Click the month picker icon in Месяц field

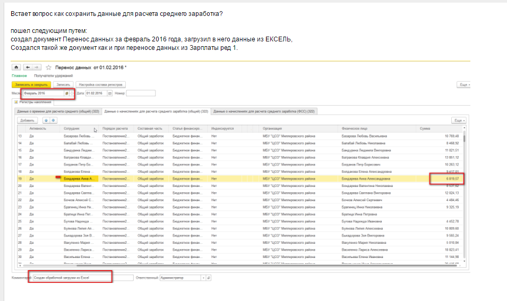tap(66, 93)
